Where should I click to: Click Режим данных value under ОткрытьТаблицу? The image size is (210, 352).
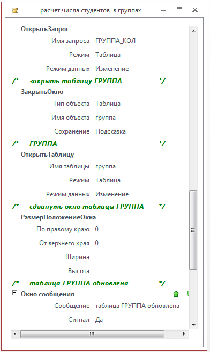point(112,194)
